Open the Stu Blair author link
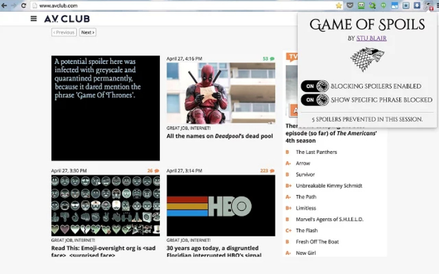The image size is (439, 274). pyautogui.click(x=371, y=39)
